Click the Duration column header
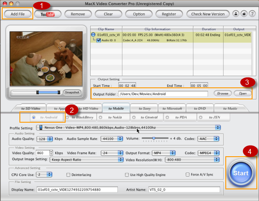Screen dimensions: 259x201 (209, 29)
